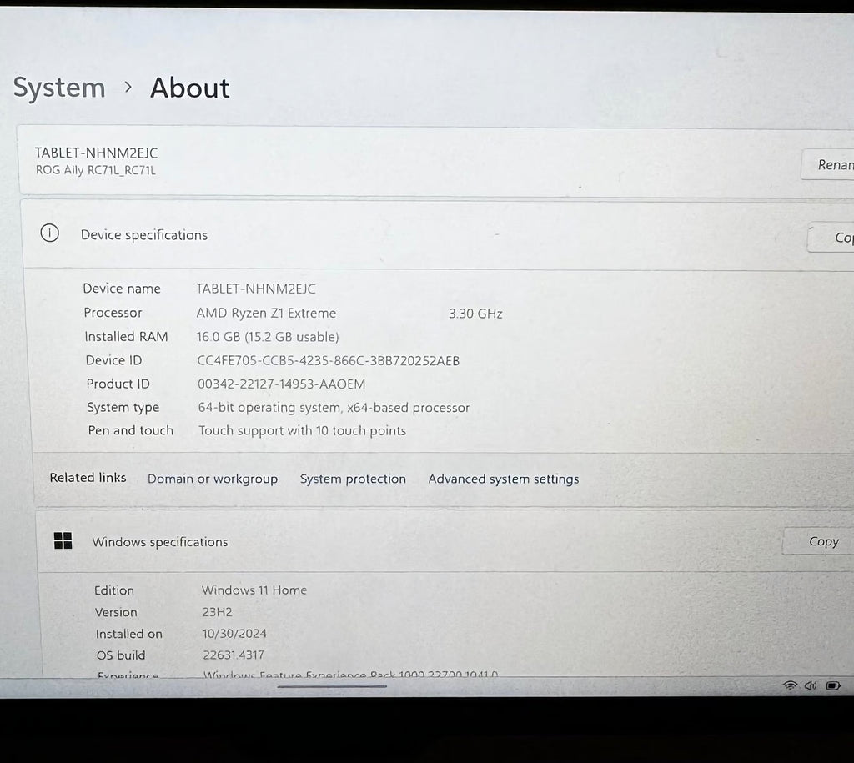This screenshot has width=854, height=763.
Task: Open Domain or workgroup link
Action: pyautogui.click(x=213, y=479)
